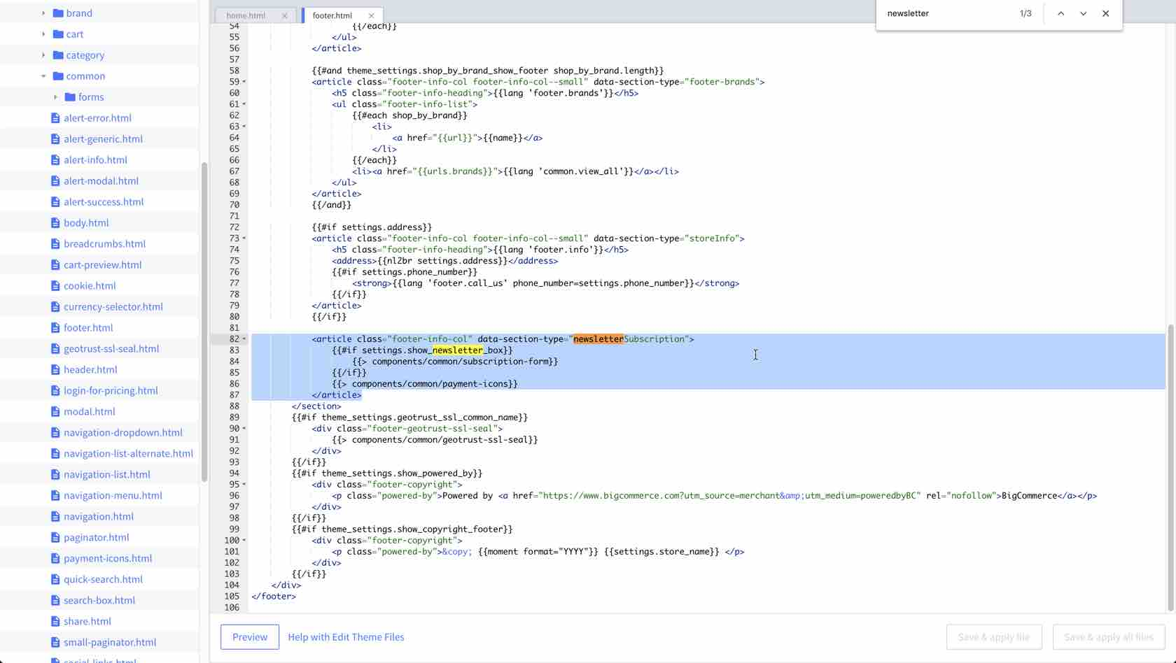
Task: Click the file icon next to payment-icons.html
Action: [x=55, y=558]
